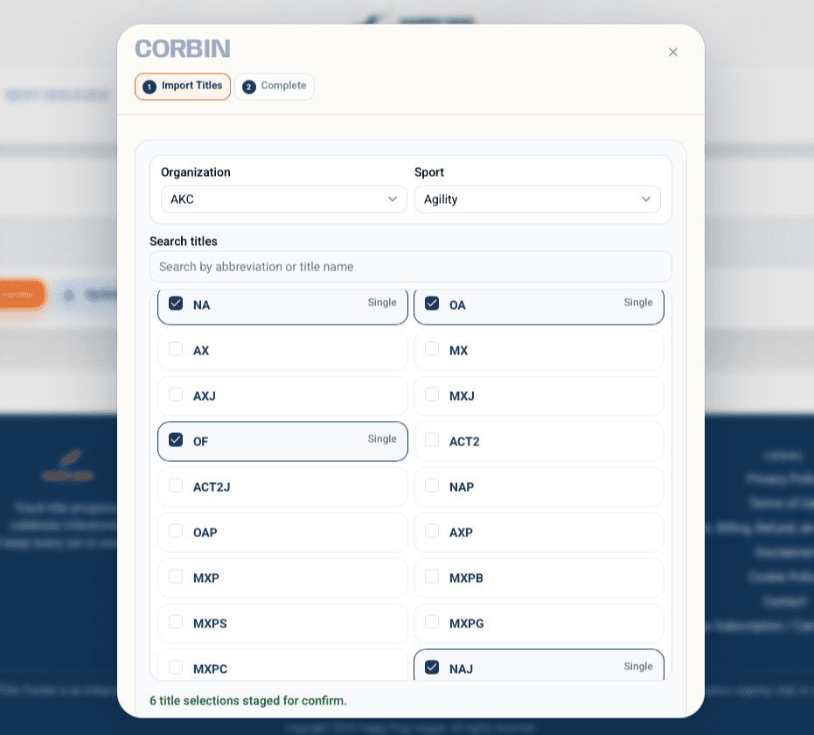Uncheck the OF title checkbox
814x735 pixels.
point(176,440)
